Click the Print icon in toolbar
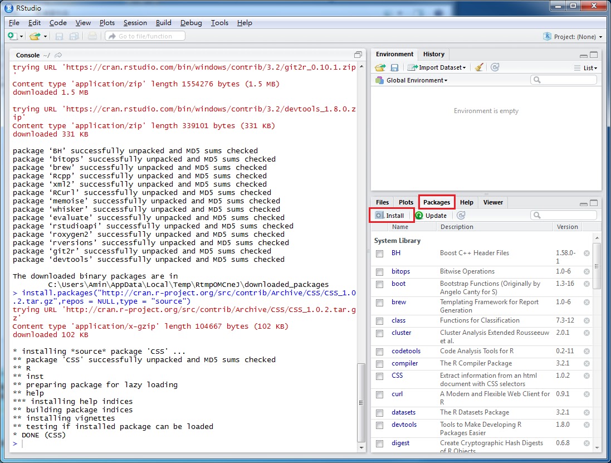 (x=92, y=36)
